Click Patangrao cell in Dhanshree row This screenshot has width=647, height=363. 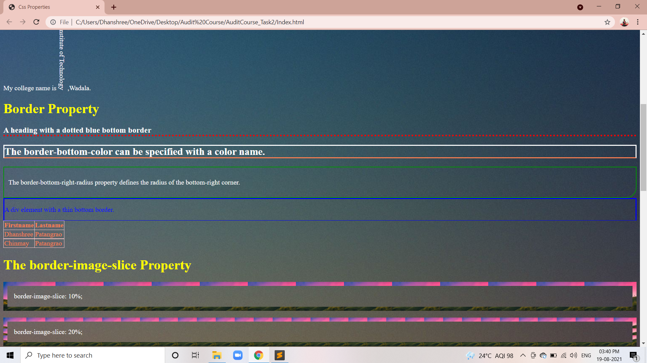[49, 234]
